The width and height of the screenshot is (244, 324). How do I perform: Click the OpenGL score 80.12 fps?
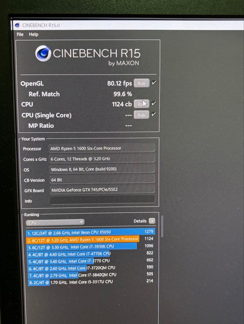(x=119, y=83)
